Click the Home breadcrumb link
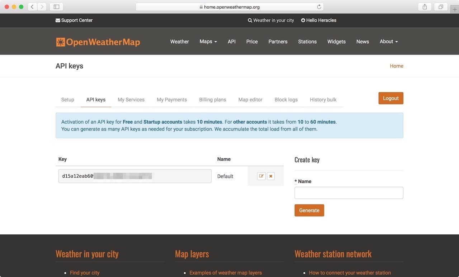This screenshot has width=459, height=277. [x=397, y=66]
